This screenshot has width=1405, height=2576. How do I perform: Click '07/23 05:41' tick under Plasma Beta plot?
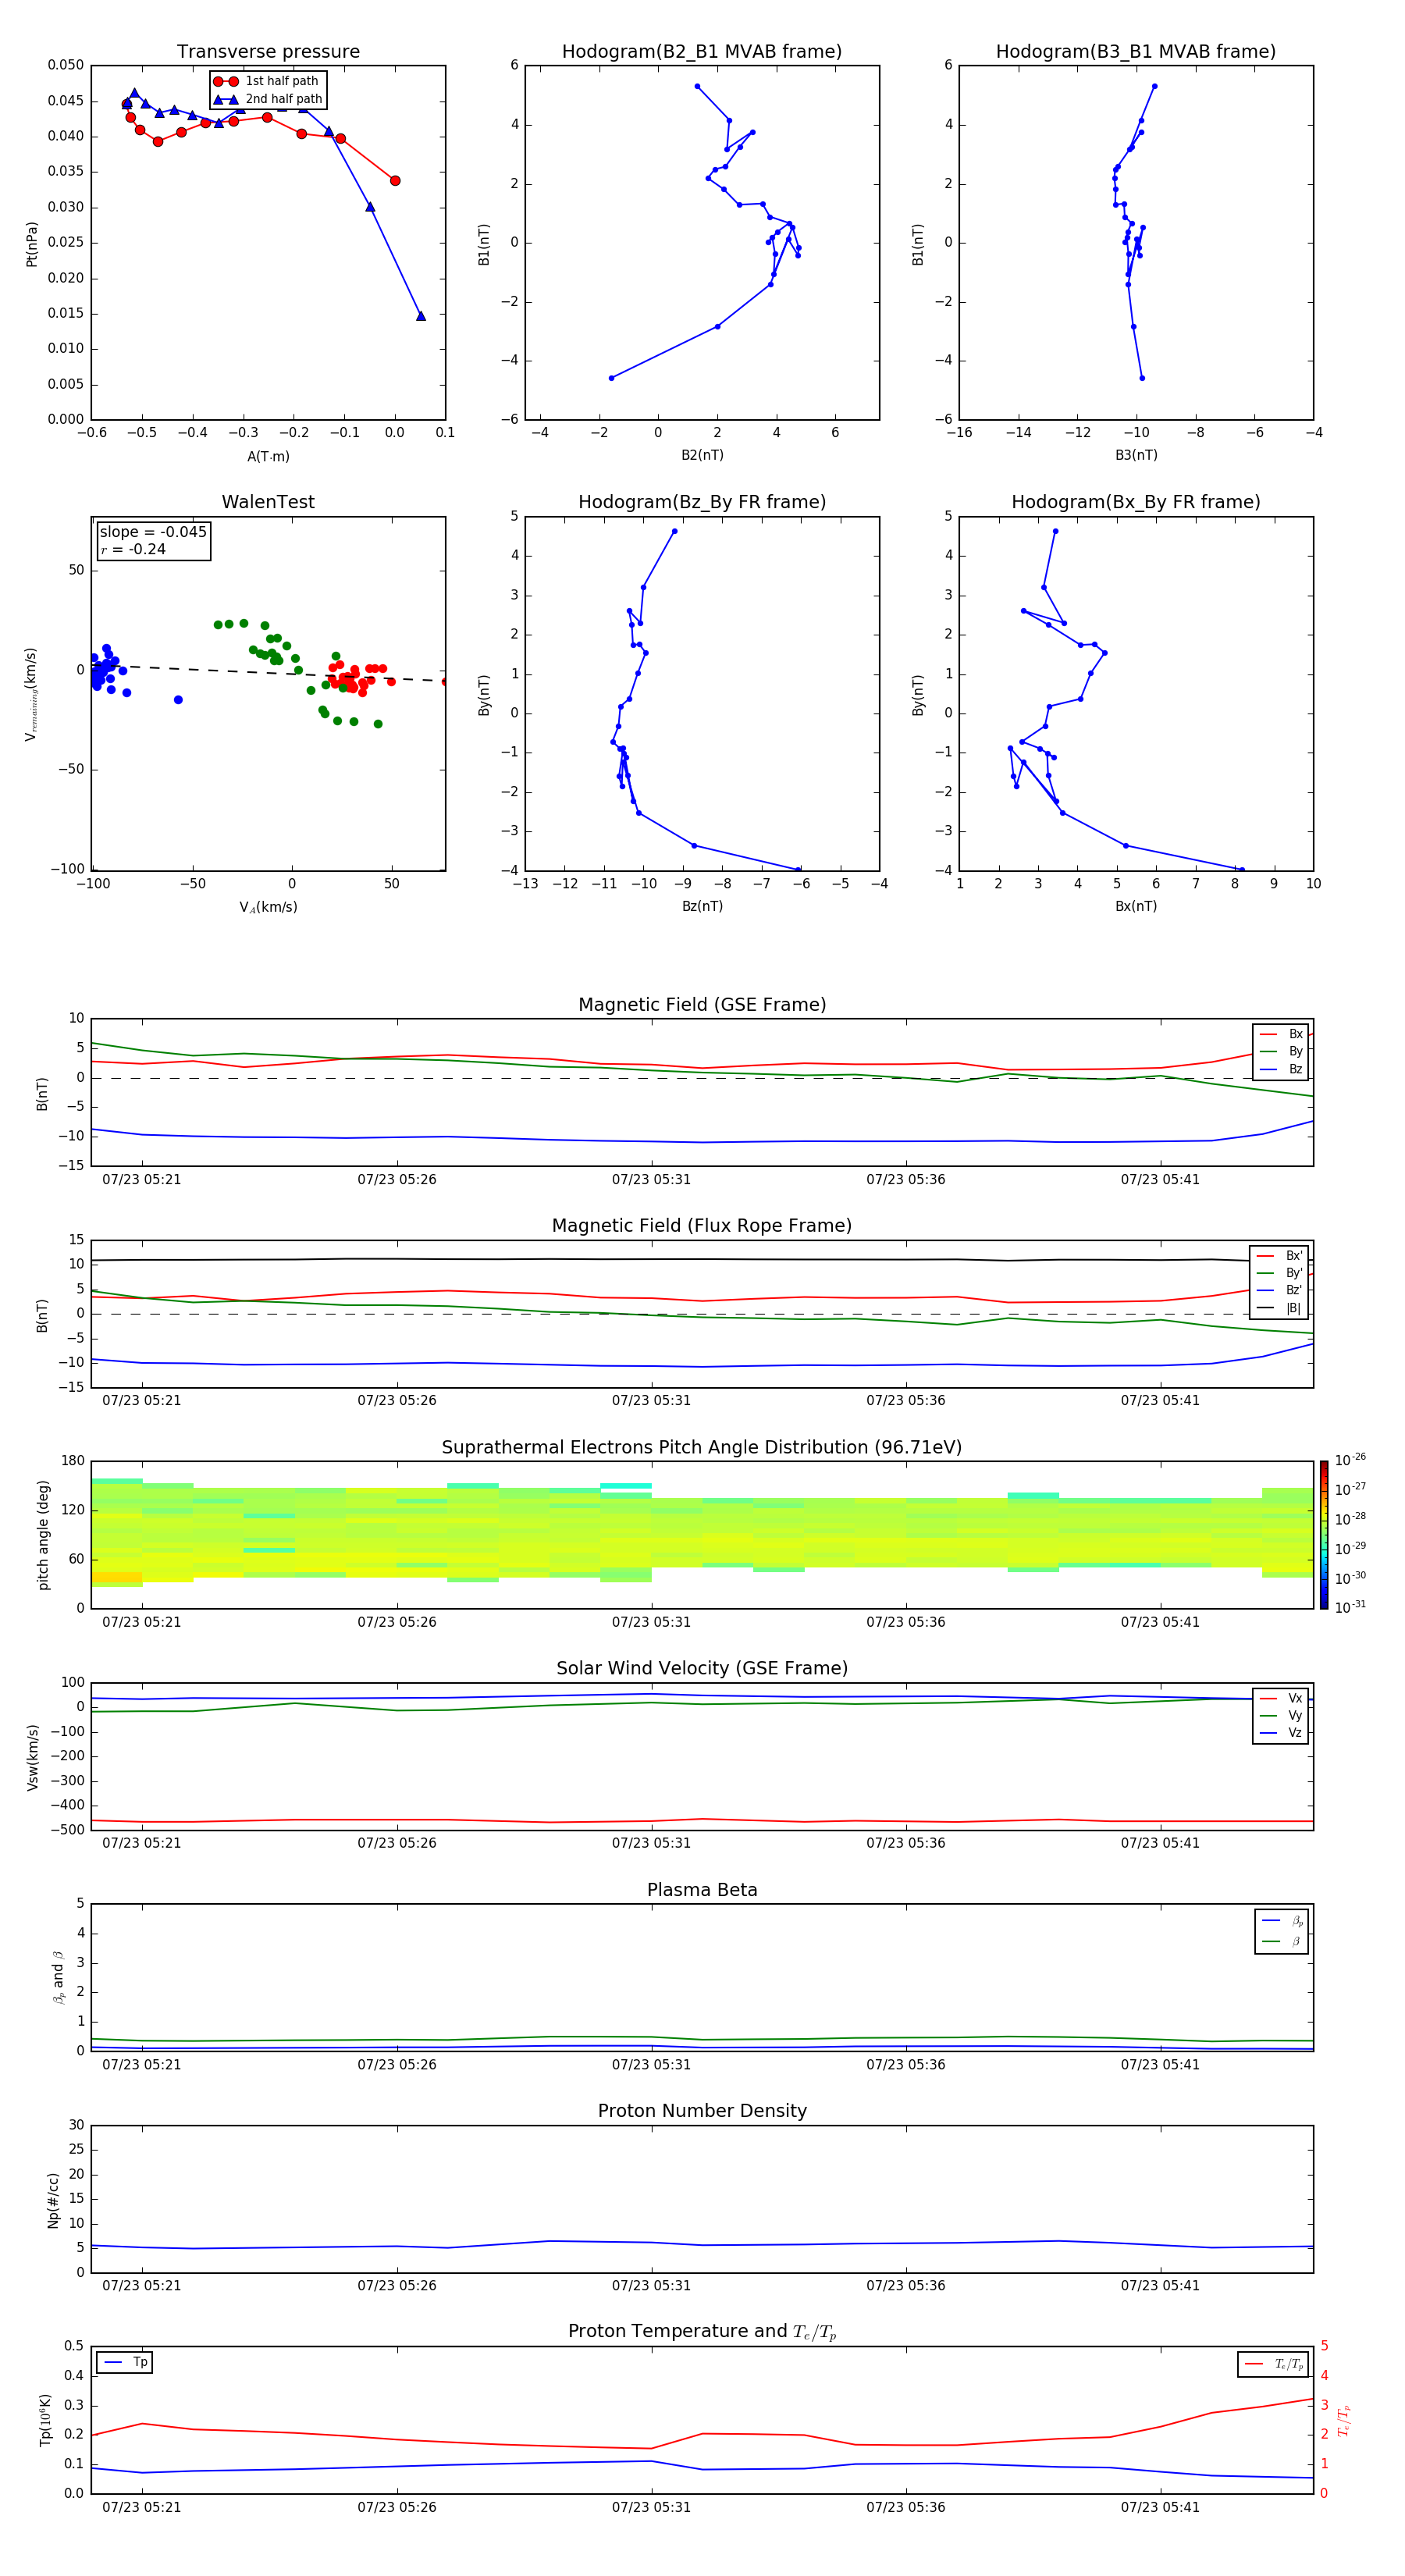point(1160,2064)
